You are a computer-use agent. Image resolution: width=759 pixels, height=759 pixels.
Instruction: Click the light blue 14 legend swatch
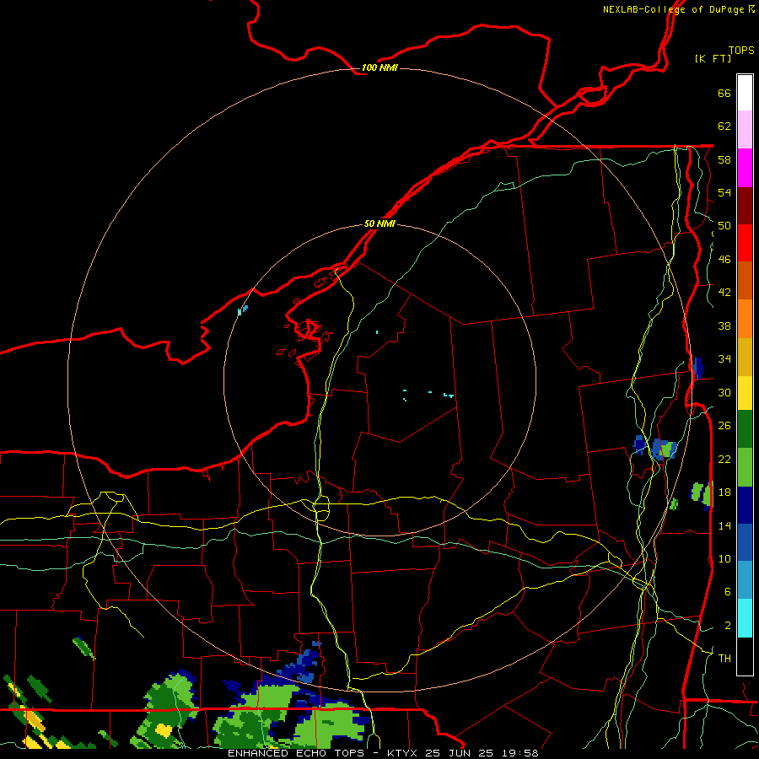coord(745,580)
